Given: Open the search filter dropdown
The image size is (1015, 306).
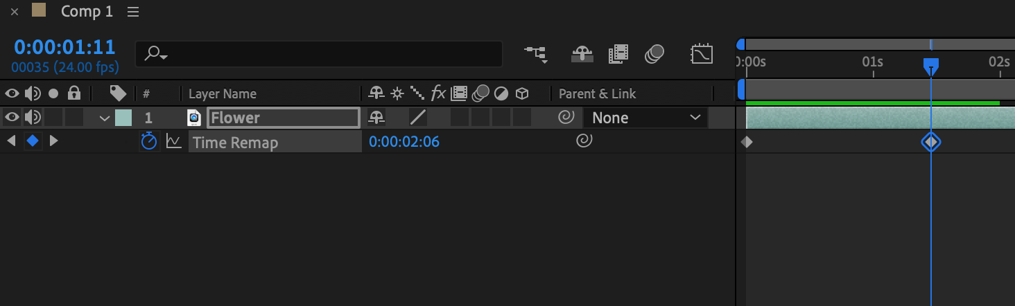Looking at the screenshot, I should click(x=156, y=54).
